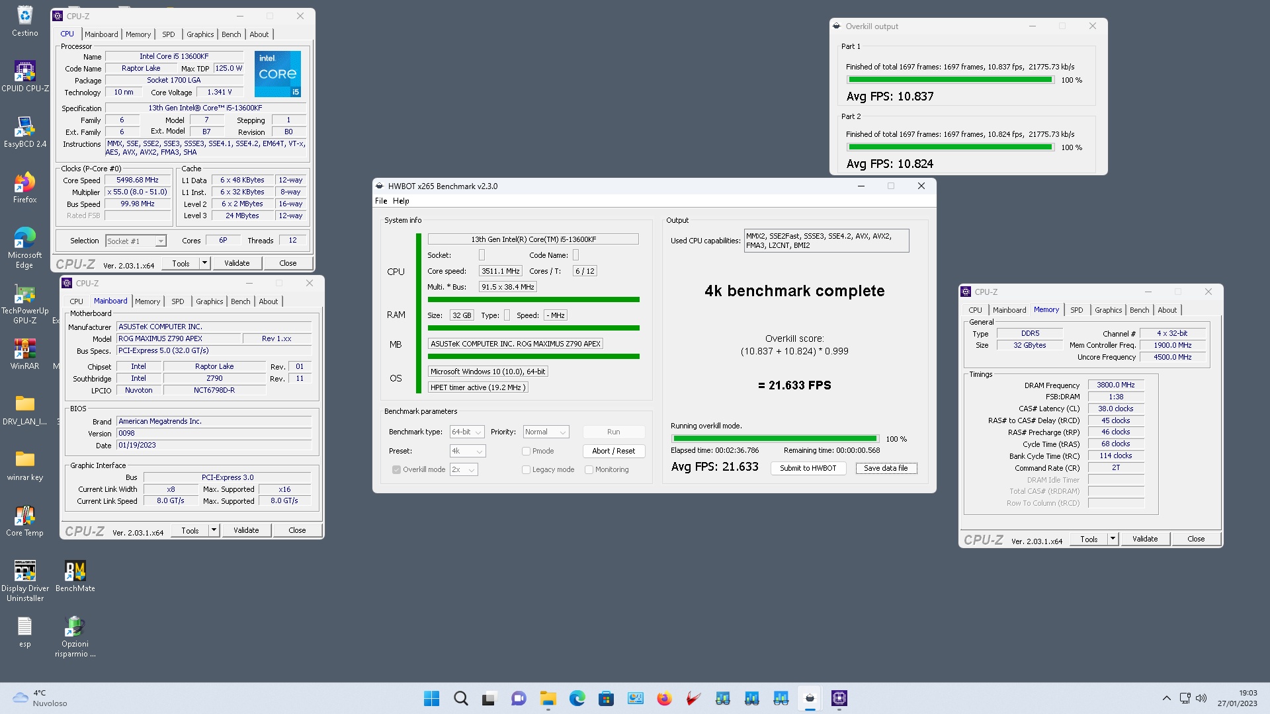Screen dimensions: 1270x714
Task: Open Preset 4k dropdown
Action: click(467, 451)
